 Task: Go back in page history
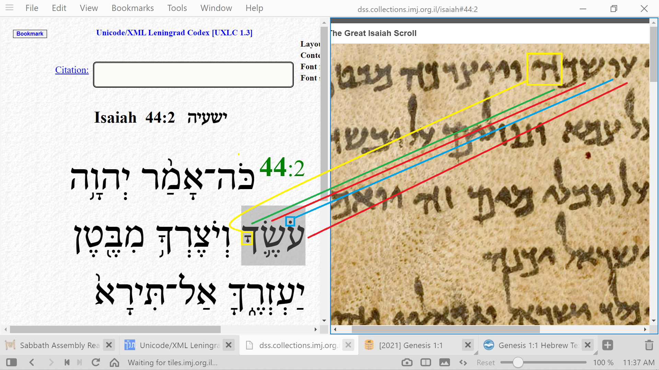(x=32, y=362)
